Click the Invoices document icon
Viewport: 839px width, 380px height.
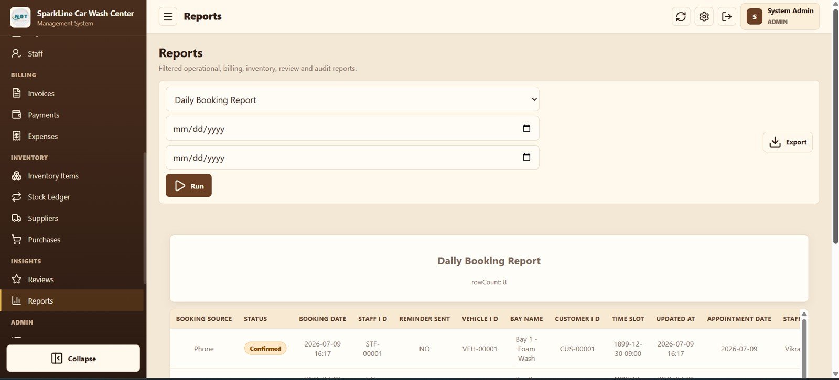tap(17, 93)
